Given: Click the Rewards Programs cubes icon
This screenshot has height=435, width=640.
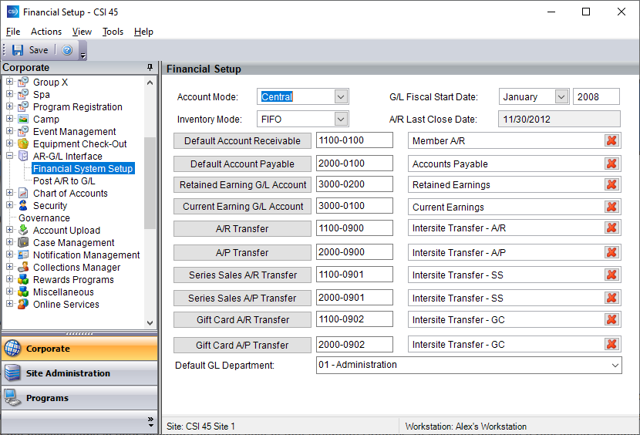Looking at the screenshot, I should coord(23,279).
